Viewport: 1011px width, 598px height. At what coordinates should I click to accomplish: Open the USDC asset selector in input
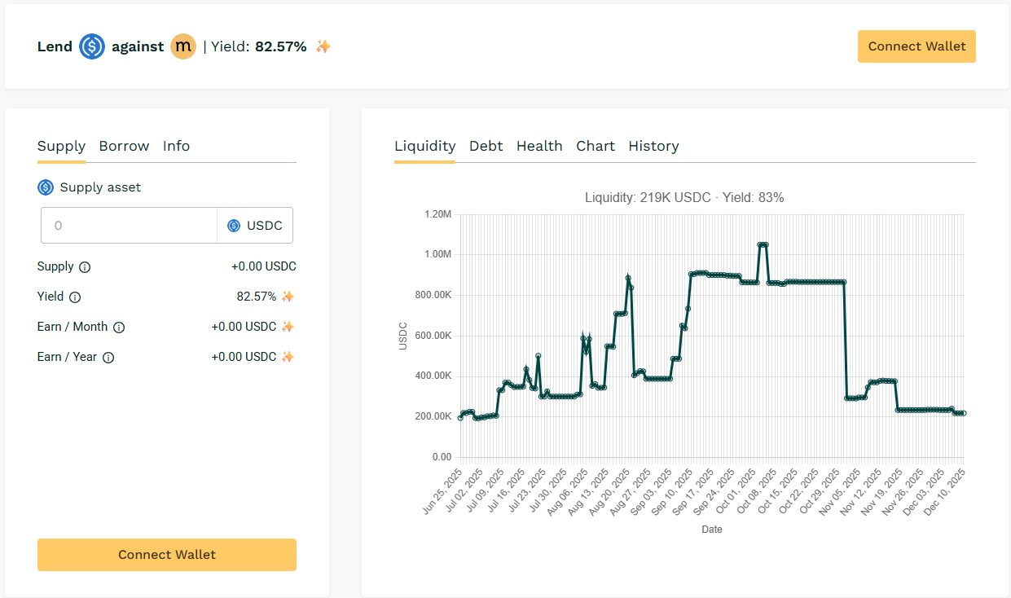pos(255,226)
